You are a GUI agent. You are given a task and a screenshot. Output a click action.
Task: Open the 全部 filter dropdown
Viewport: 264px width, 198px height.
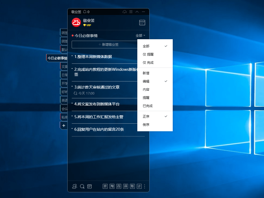(x=141, y=35)
